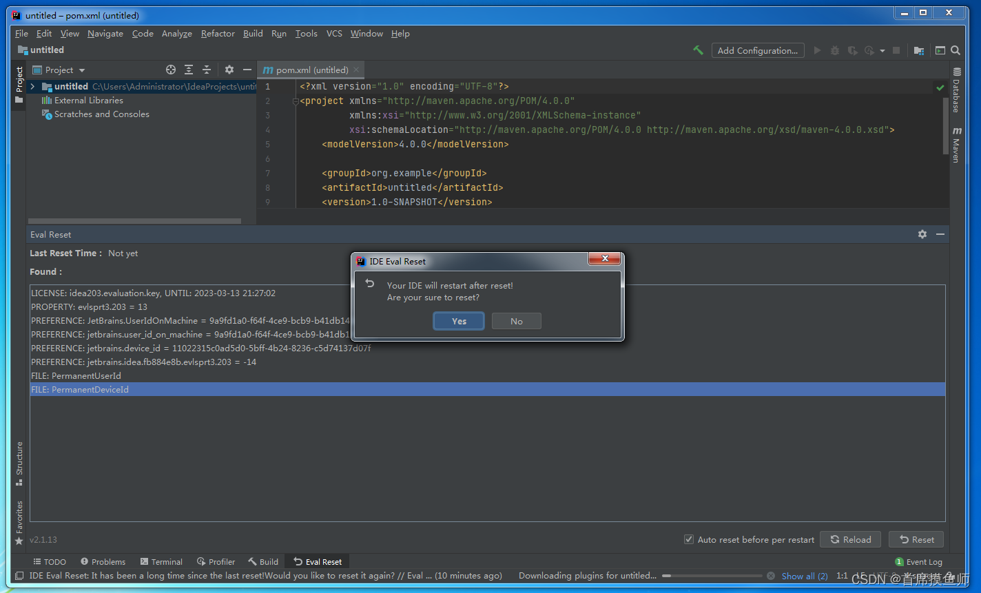Image resolution: width=981 pixels, height=593 pixels.
Task: Click the Reload button
Action: pyautogui.click(x=851, y=539)
